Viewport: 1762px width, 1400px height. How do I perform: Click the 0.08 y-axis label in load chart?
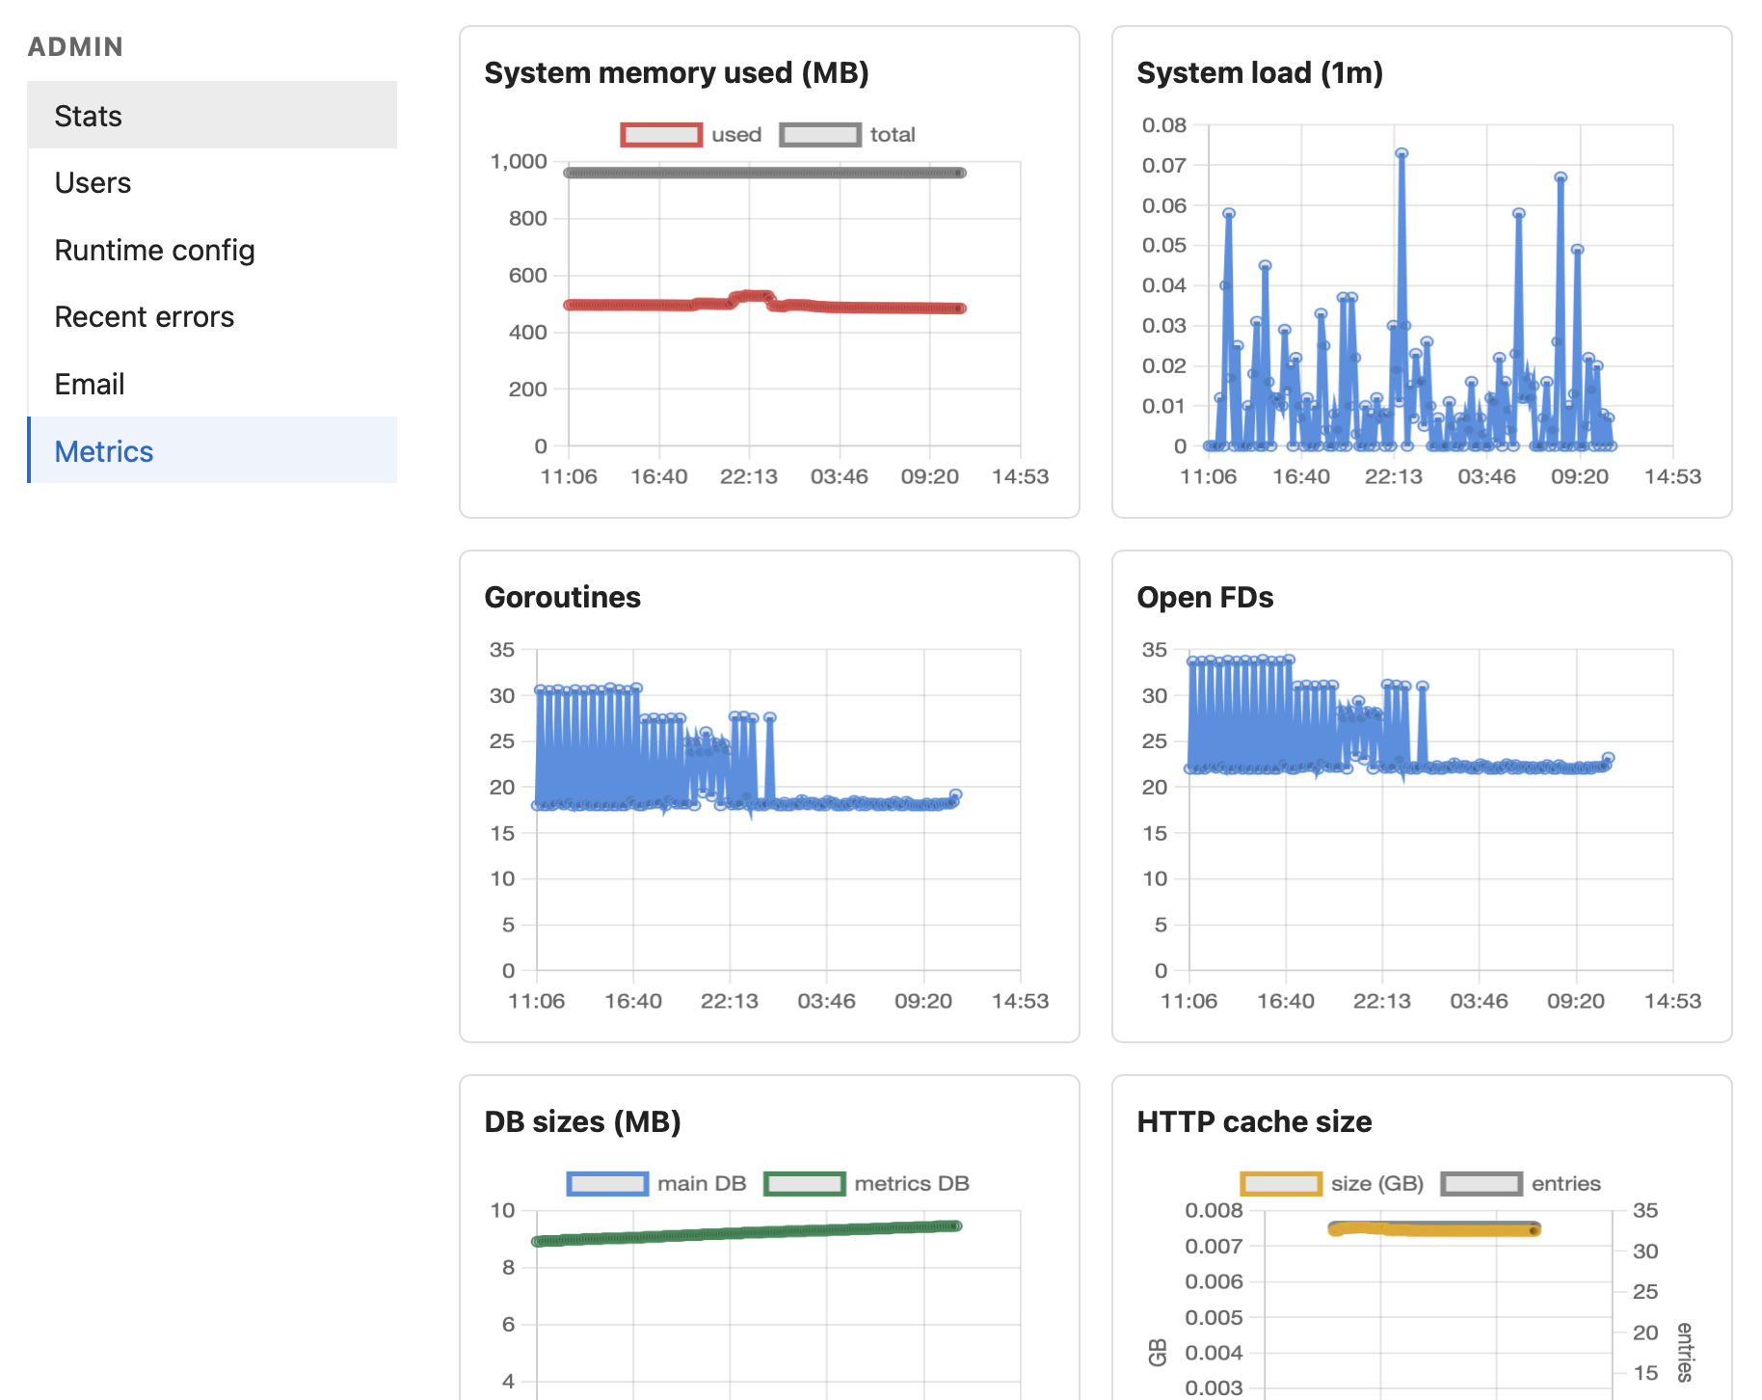1164,125
